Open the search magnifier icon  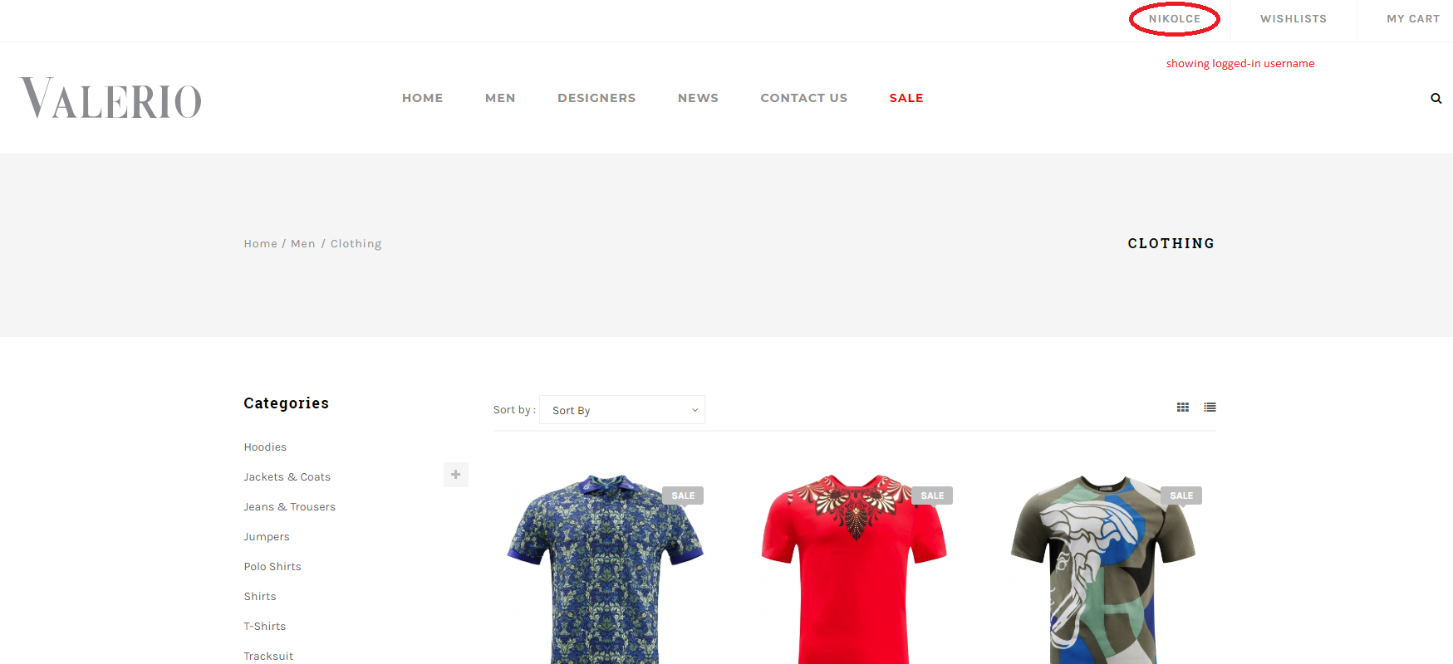pyautogui.click(x=1436, y=98)
